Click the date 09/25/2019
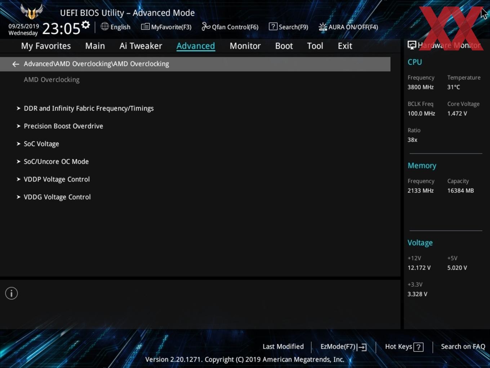490x368 pixels. pyautogui.click(x=24, y=26)
